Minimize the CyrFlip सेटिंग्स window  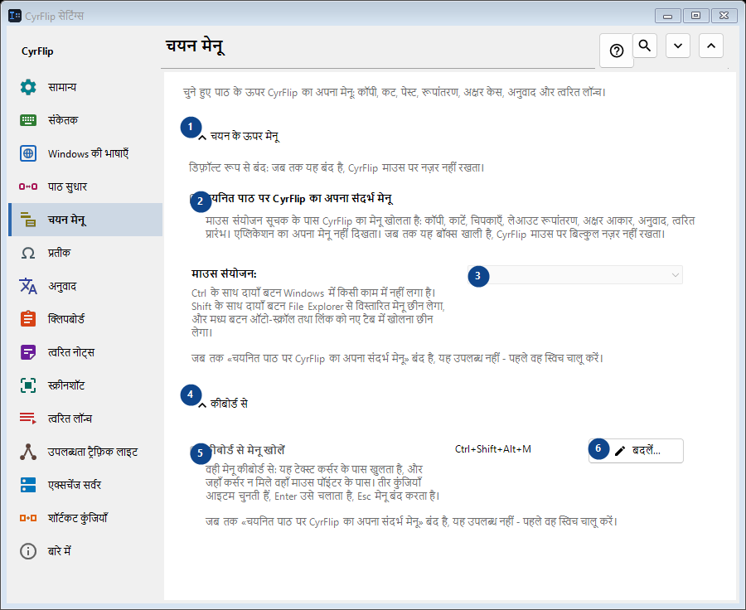[x=667, y=16]
